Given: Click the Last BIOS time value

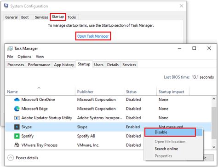Looking at the screenshot, I should tap(203, 77).
